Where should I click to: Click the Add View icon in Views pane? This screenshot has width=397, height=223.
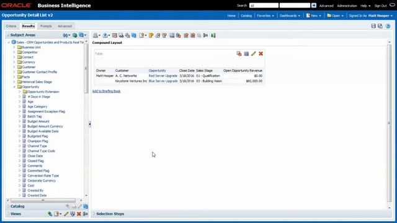point(50,214)
